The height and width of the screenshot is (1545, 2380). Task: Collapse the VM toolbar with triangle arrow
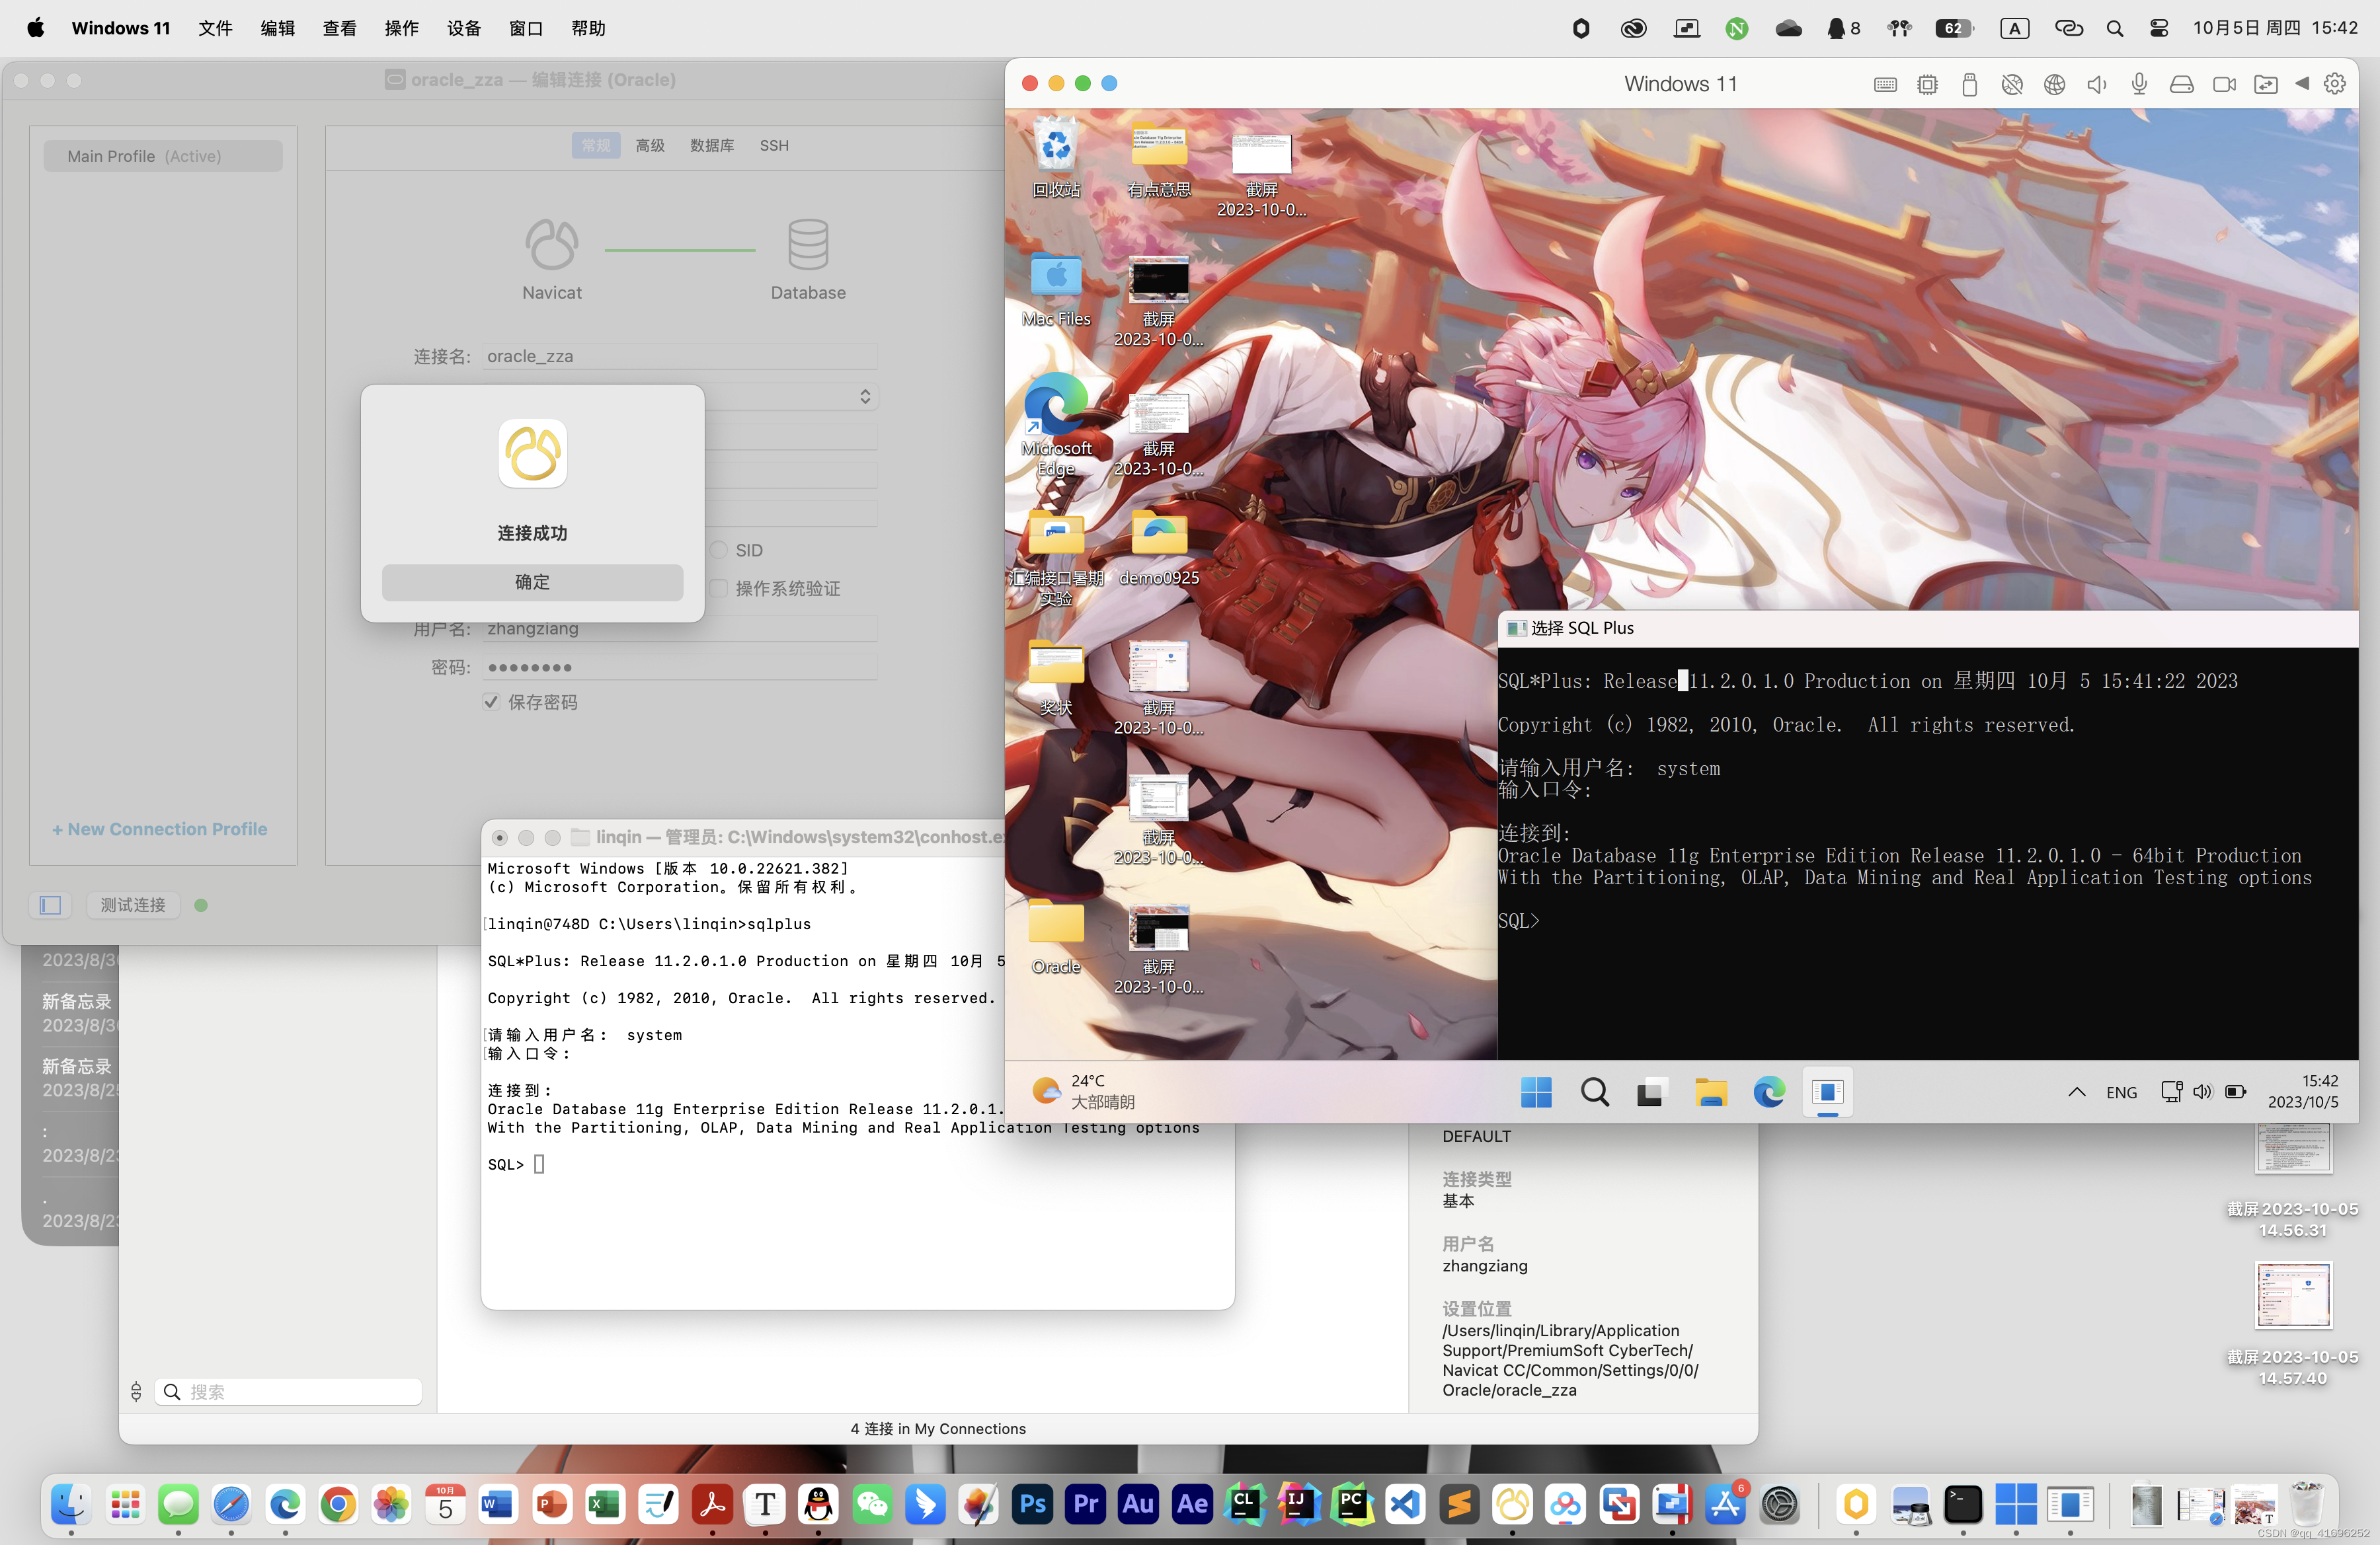[2302, 84]
